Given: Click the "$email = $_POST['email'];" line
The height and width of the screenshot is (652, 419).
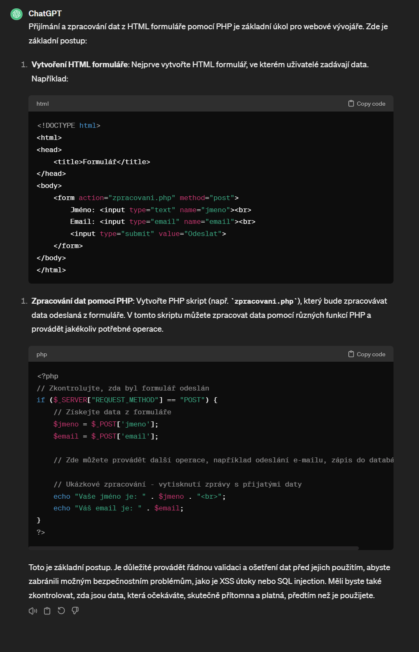Looking at the screenshot, I should (x=106, y=436).
